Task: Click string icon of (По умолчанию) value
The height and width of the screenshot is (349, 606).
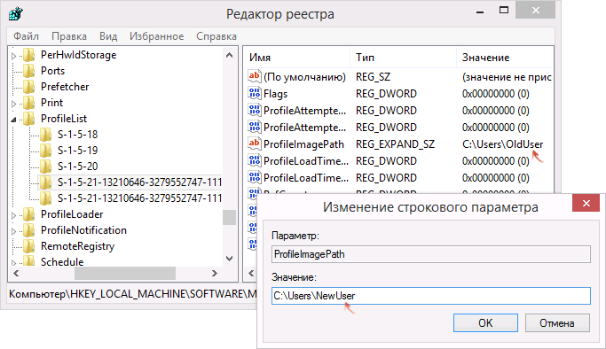Action: tap(254, 76)
